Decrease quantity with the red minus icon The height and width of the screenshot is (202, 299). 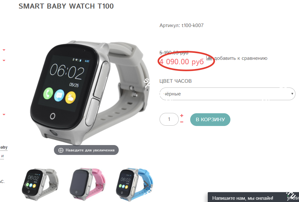[x=182, y=122]
